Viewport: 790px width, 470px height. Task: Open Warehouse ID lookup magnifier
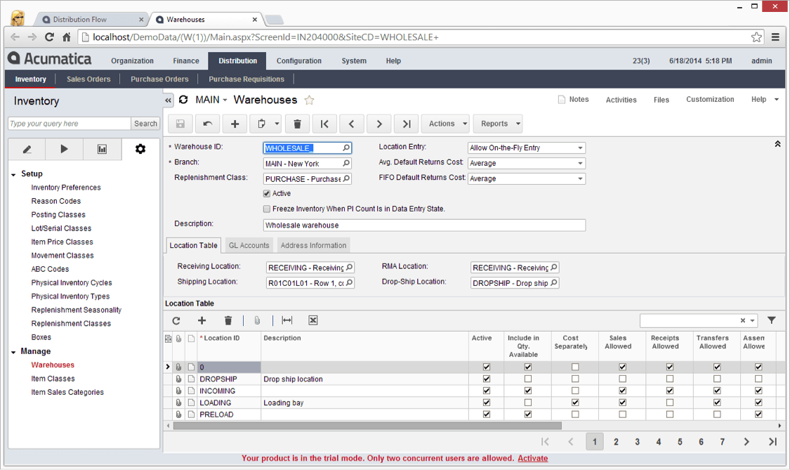pos(346,148)
